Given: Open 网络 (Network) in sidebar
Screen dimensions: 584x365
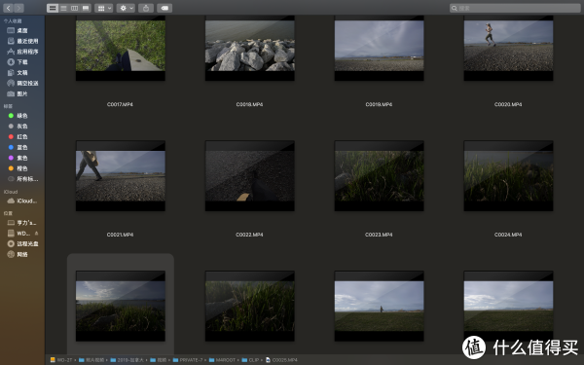Looking at the screenshot, I should pyautogui.click(x=22, y=254).
